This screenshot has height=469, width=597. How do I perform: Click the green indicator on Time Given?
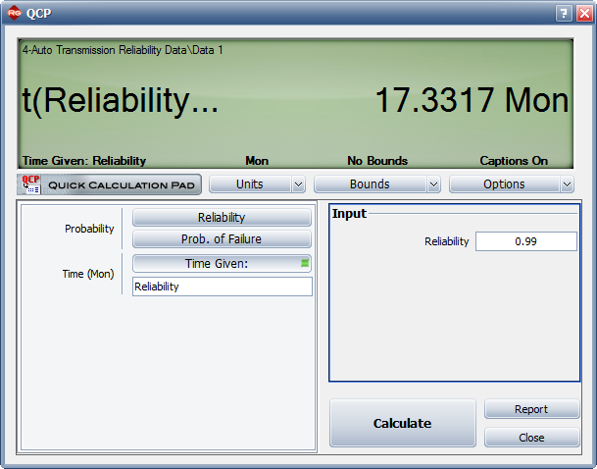[x=304, y=263]
